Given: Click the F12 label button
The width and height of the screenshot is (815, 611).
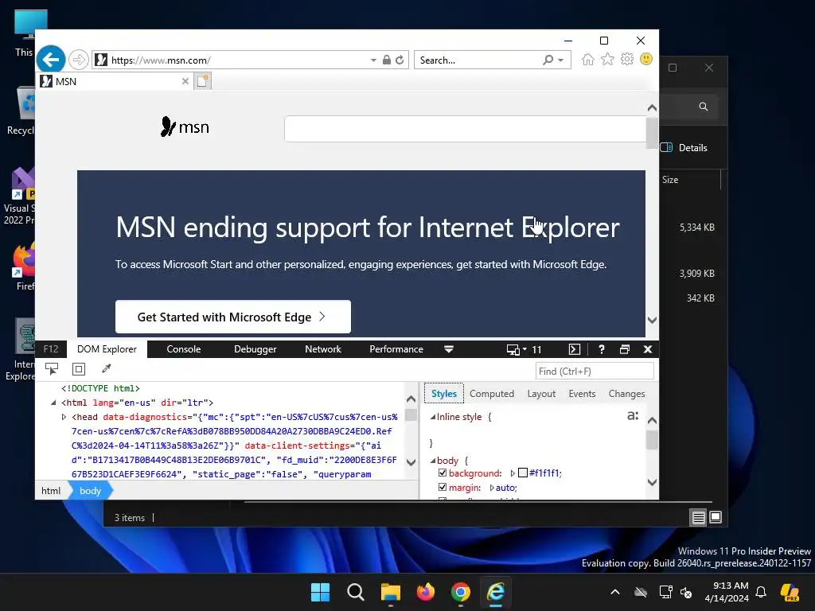Looking at the screenshot, I should [x=51, y=349].
